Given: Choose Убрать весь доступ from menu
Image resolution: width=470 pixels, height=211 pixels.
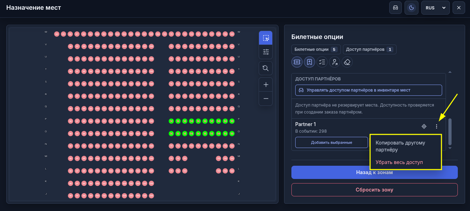Looking at the screenshot, I should click(399, 162).
